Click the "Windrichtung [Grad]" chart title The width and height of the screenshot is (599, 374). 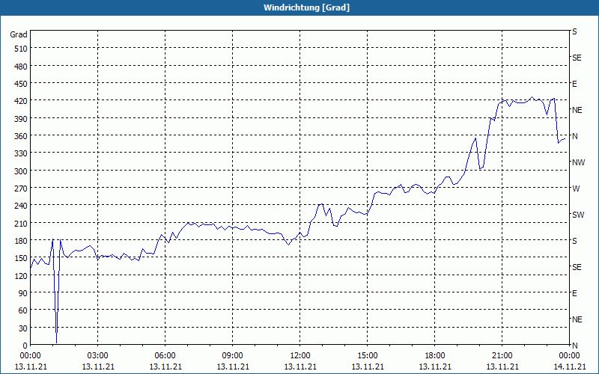pos(306,7)
